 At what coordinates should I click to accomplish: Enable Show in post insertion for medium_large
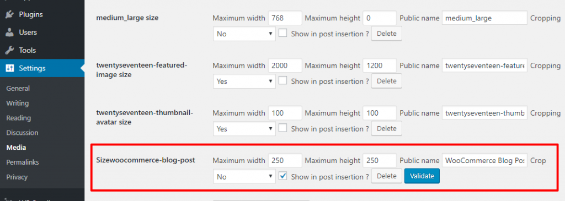point(283,33)
